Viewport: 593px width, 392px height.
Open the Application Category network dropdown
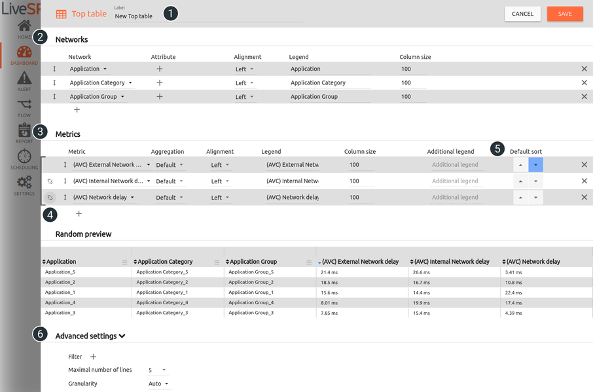click(101, 83)
